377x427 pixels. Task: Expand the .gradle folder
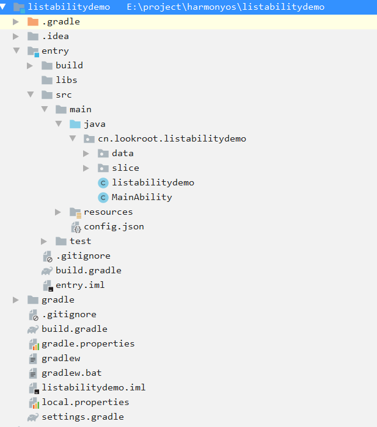coord(16,21)
